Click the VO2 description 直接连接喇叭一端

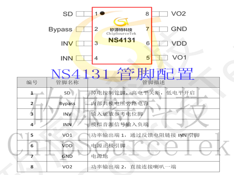coord(133,167)
